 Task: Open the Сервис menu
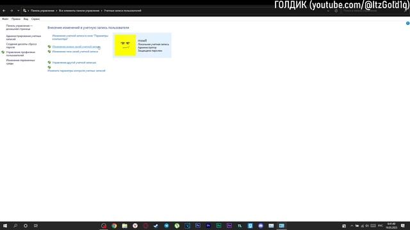(36, 19)
